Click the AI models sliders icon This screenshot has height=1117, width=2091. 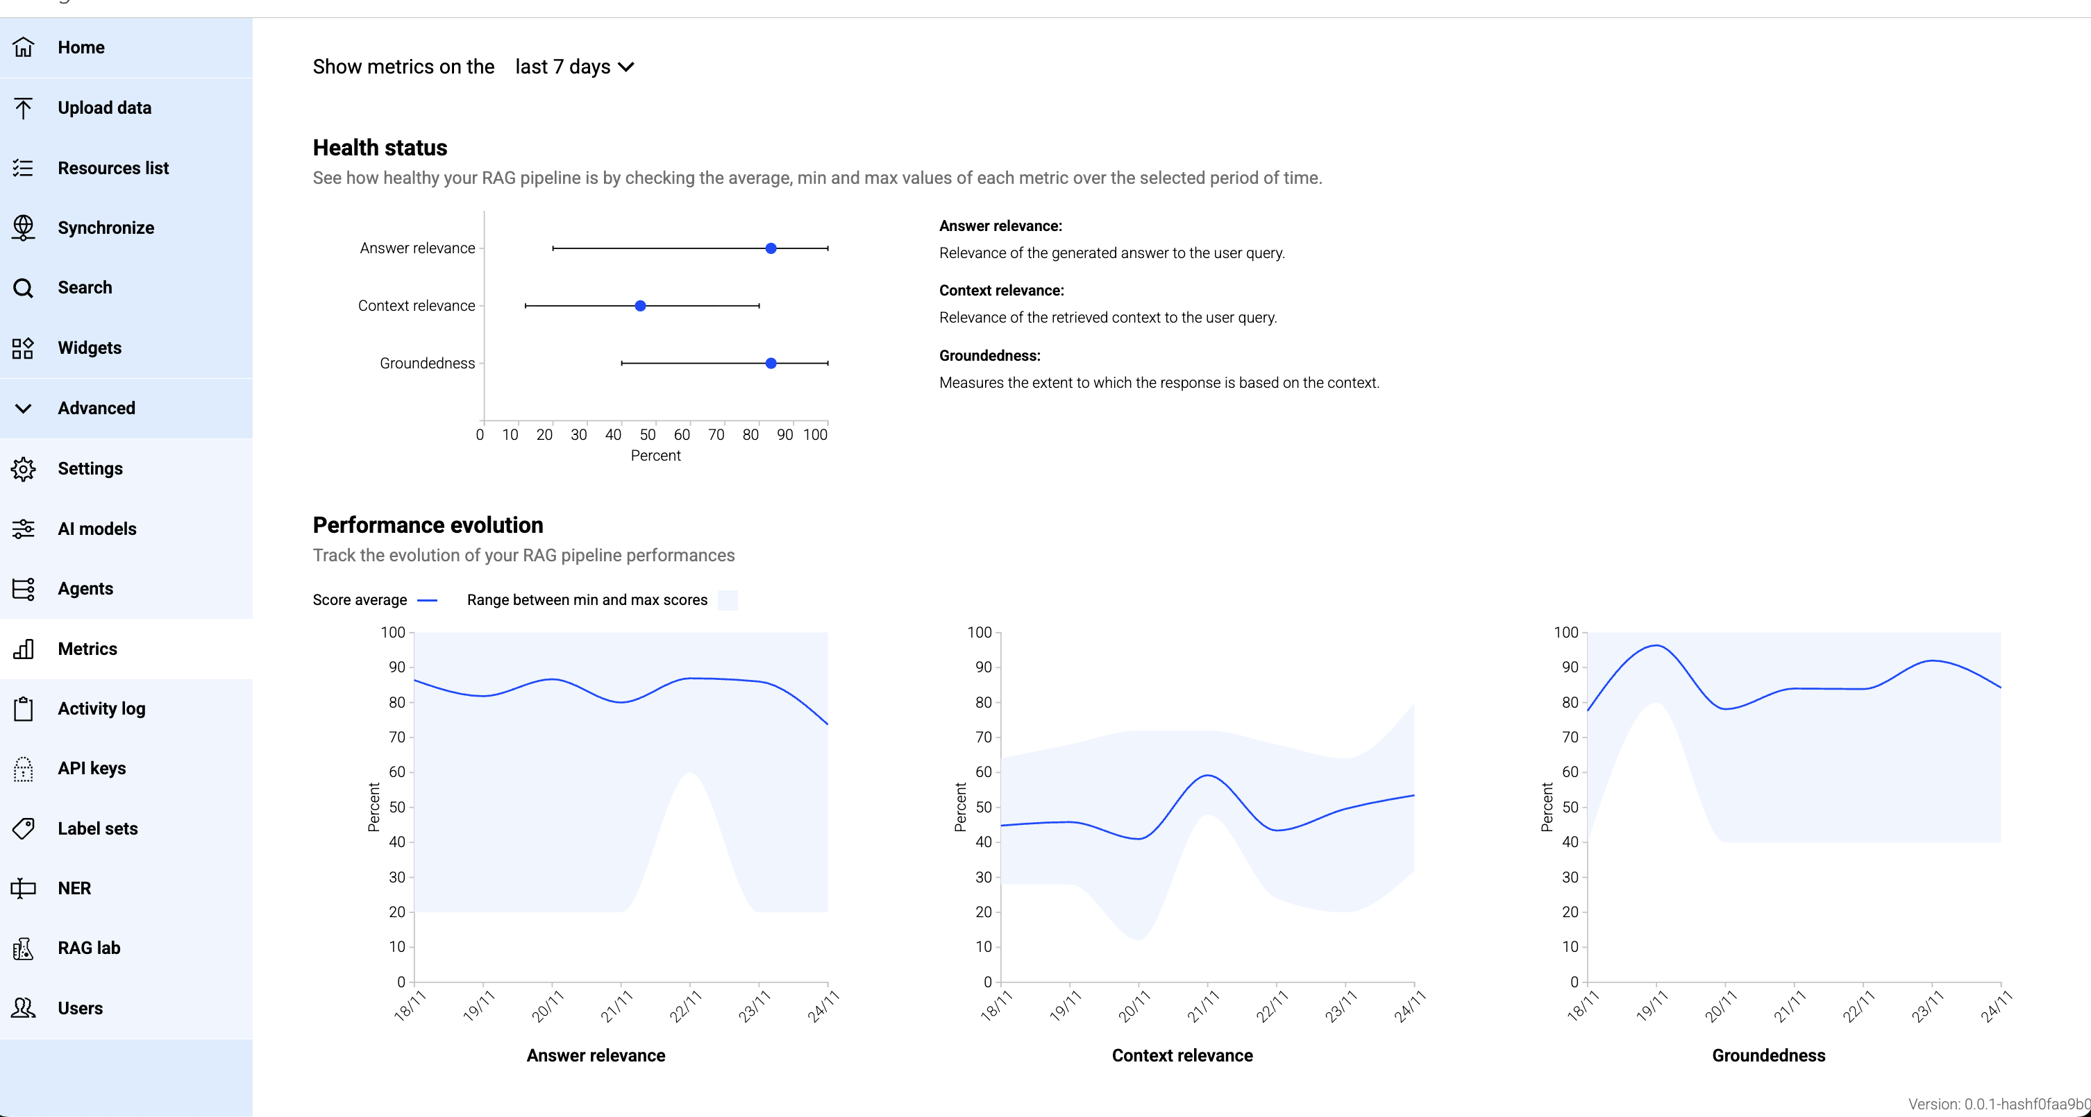tap(24, 529)
